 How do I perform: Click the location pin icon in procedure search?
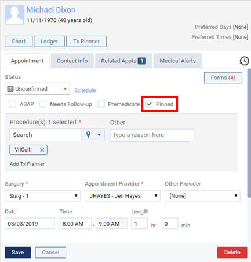(88, 135)
